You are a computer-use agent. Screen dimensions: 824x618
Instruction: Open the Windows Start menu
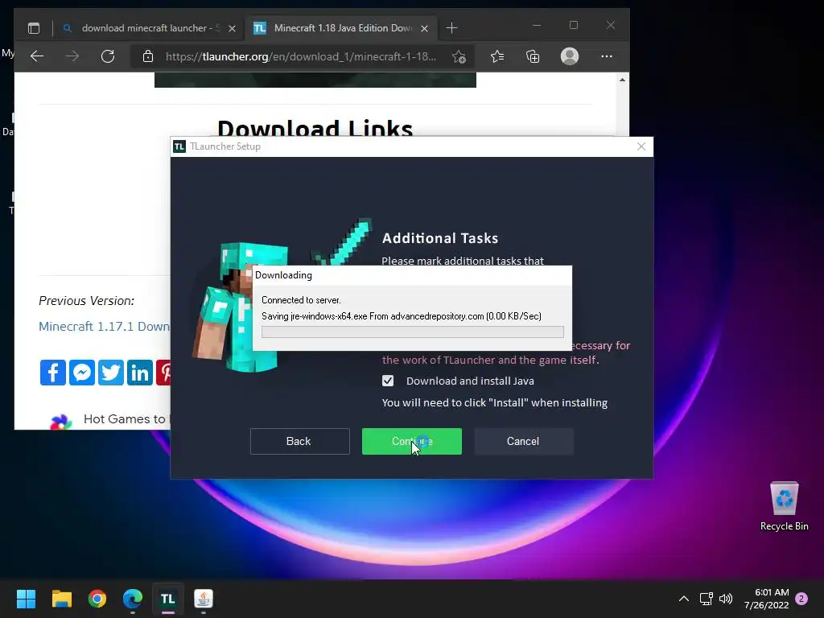26,599
